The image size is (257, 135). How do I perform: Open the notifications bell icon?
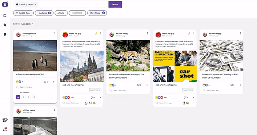click(5, 129)
